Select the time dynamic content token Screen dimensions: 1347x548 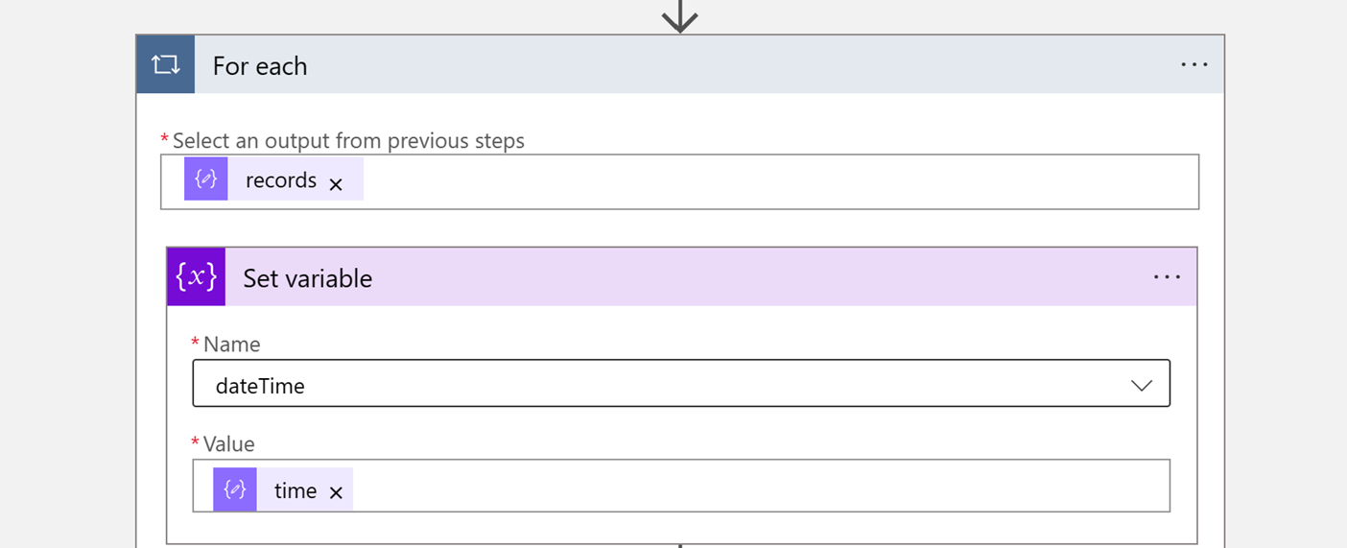click(x=295, y=490)
